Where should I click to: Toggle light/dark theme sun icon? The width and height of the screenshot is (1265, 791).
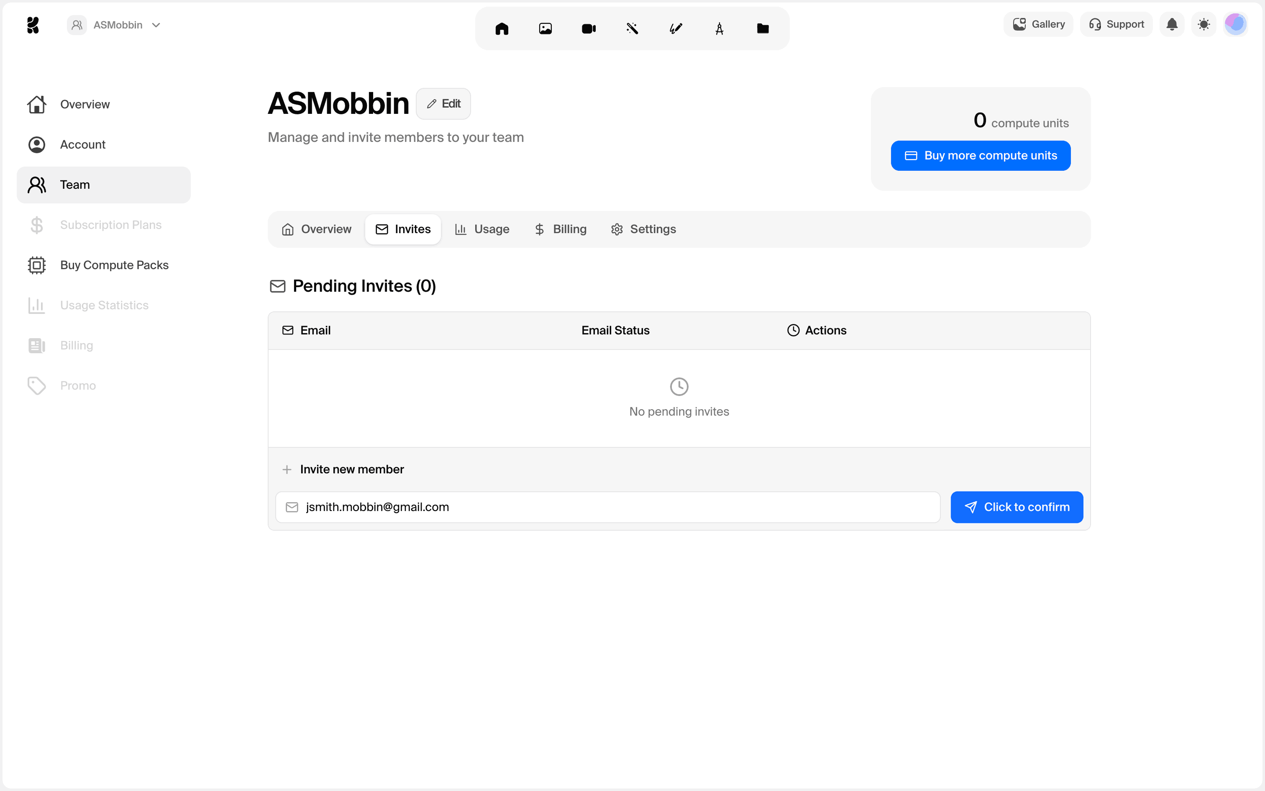tap(1204, 25)
